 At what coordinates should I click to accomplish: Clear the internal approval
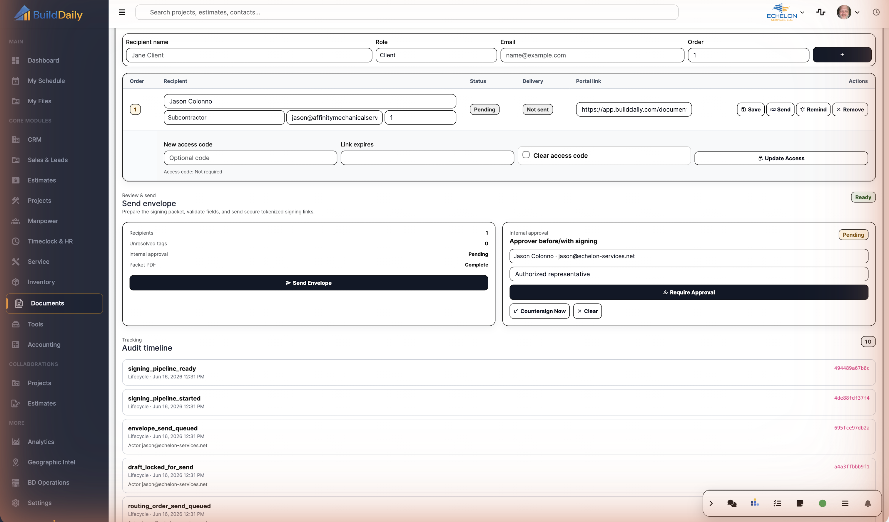click(x=587, y=311)
